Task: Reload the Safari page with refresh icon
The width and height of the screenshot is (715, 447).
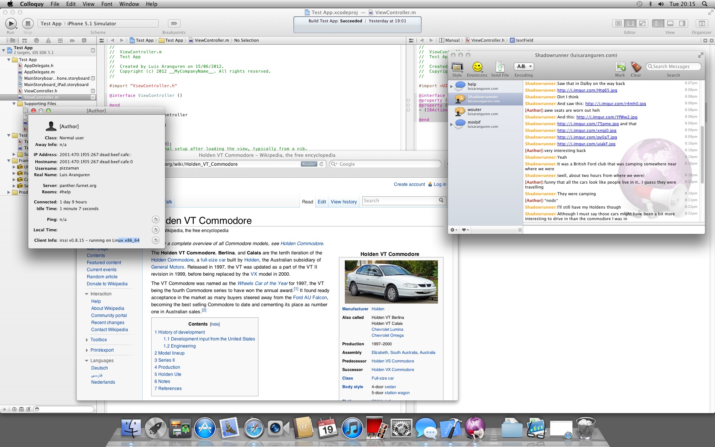Action: click(321, 164)
